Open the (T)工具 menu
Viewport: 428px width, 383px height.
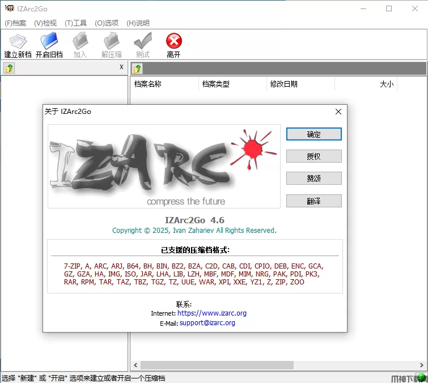click(x=75, y=23)
